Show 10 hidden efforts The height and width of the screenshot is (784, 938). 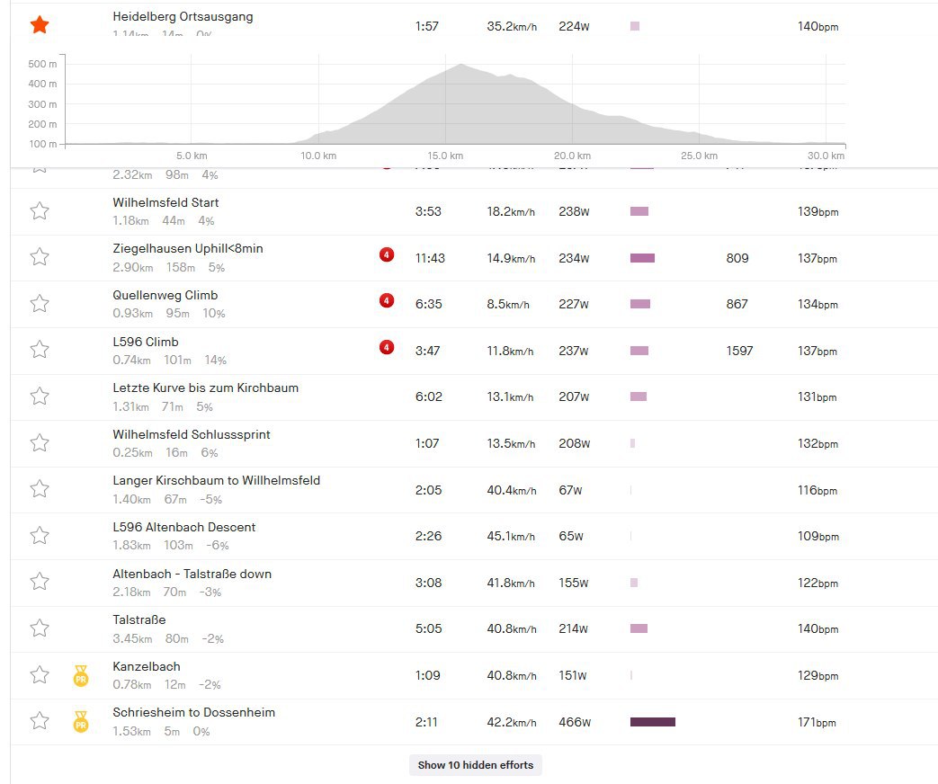tap(476, 765)
